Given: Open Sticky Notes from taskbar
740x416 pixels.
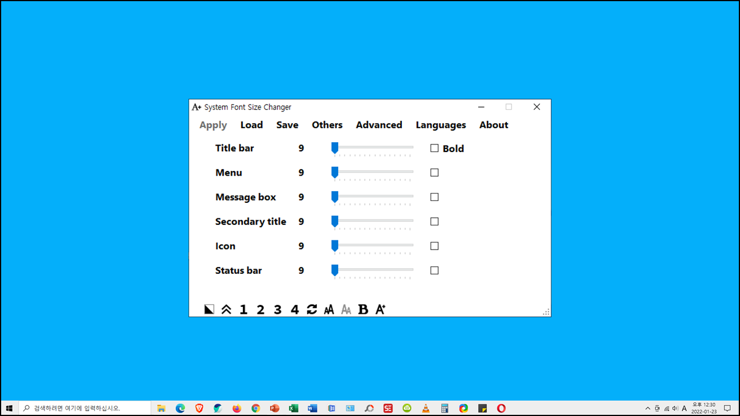Looking at the screenshot, I should tap(482, 408).
